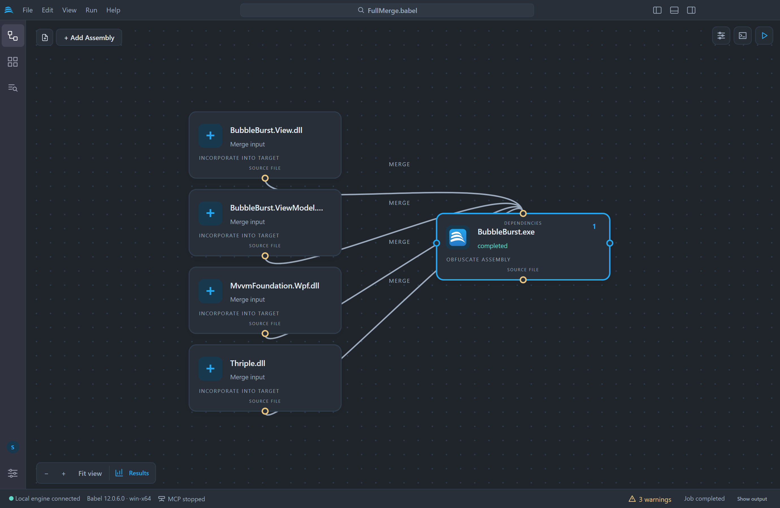The width and height of the screenshot is (780, 508).
Task: Click OBFUSCATE ASSEMBLY label on BubbleBurst.exe
Action: 478,260
